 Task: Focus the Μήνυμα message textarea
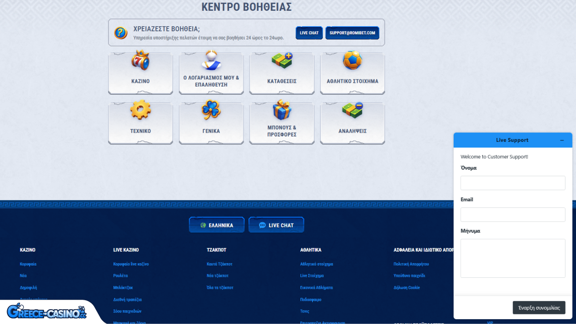click(513, 258)
